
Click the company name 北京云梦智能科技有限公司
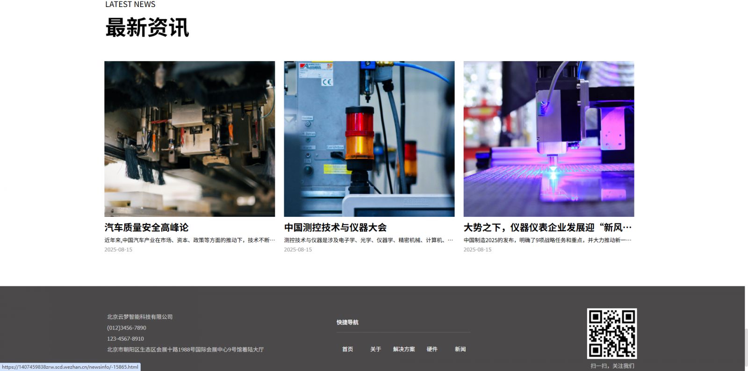[140, 317]
